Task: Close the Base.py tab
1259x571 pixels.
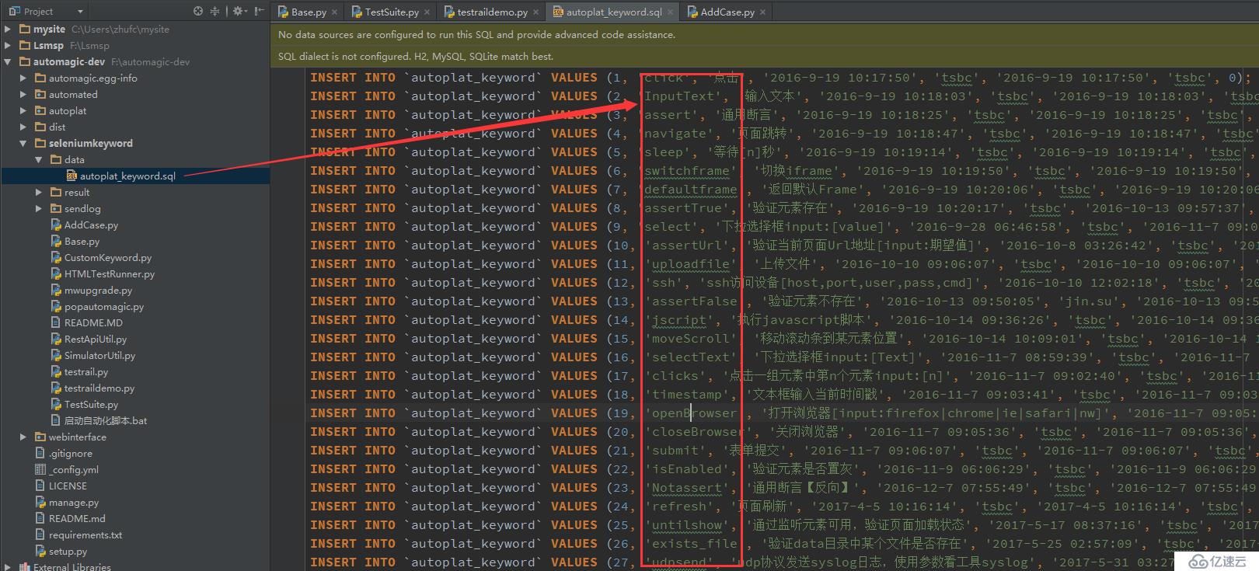Action: click(x=334, y=12)
